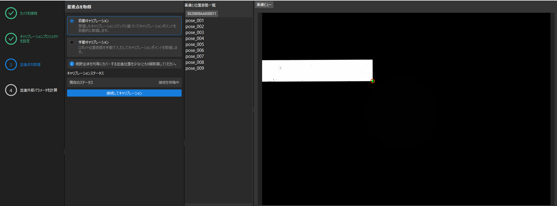This screenshot has height=206, width=557.
Task: Select pose_007 in the pose list
Action: (x=195, y=56)
